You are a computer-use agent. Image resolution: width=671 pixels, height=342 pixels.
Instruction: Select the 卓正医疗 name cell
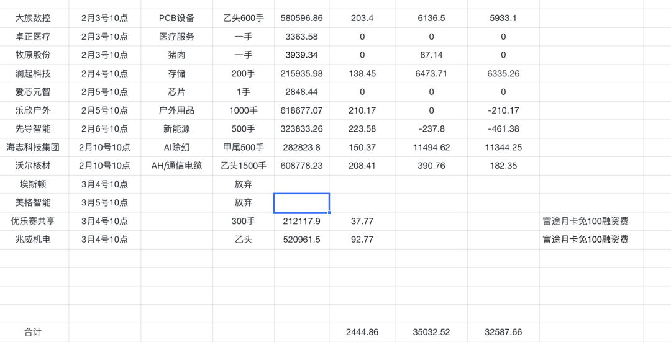pyautogui.click(x=34, y=37)
